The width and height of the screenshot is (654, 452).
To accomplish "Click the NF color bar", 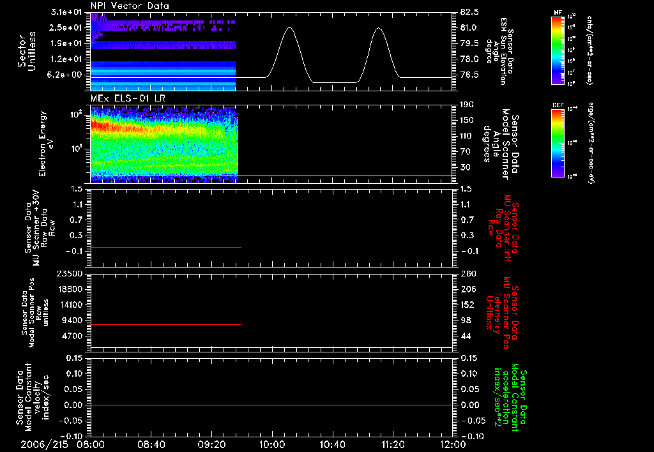I will [558, 50].
